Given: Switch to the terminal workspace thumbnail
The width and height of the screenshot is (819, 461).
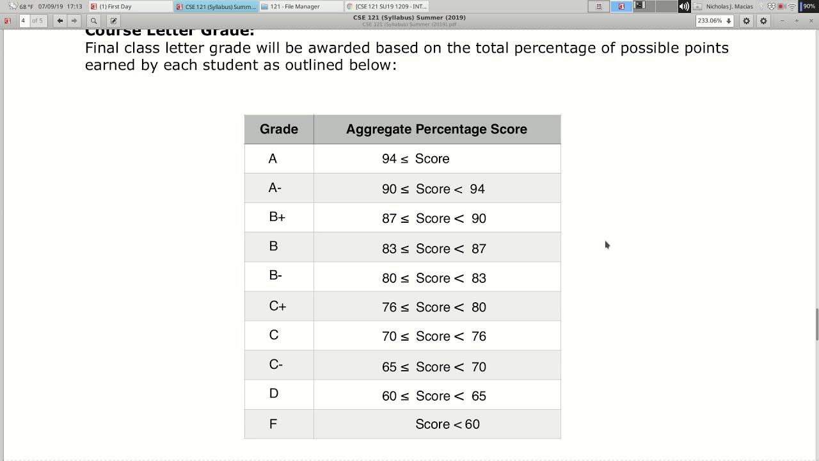Looking at the screenshot, I should pos(640,6).
